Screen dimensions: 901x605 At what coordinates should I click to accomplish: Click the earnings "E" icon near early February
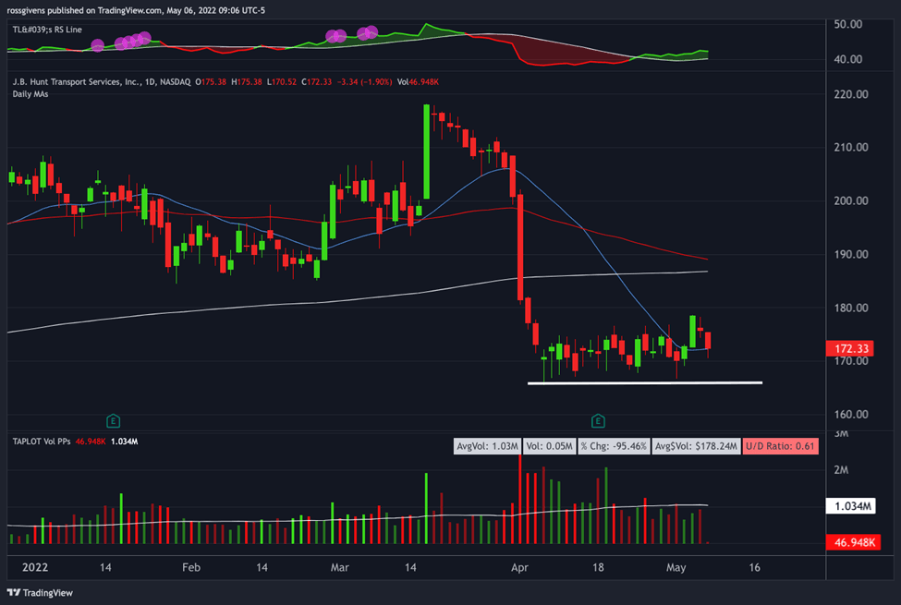pyautogui.click(x=113, y=421)
